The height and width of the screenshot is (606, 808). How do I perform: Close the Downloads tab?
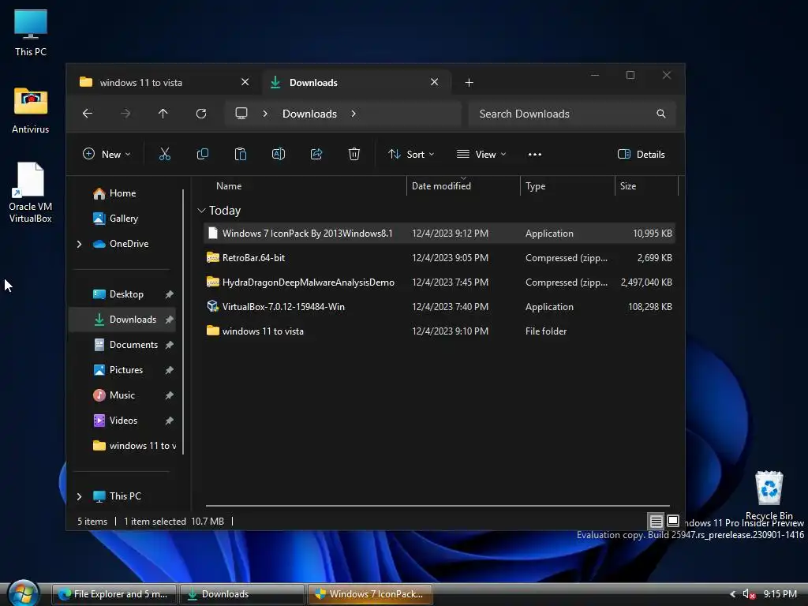click(x=435, y=82)
